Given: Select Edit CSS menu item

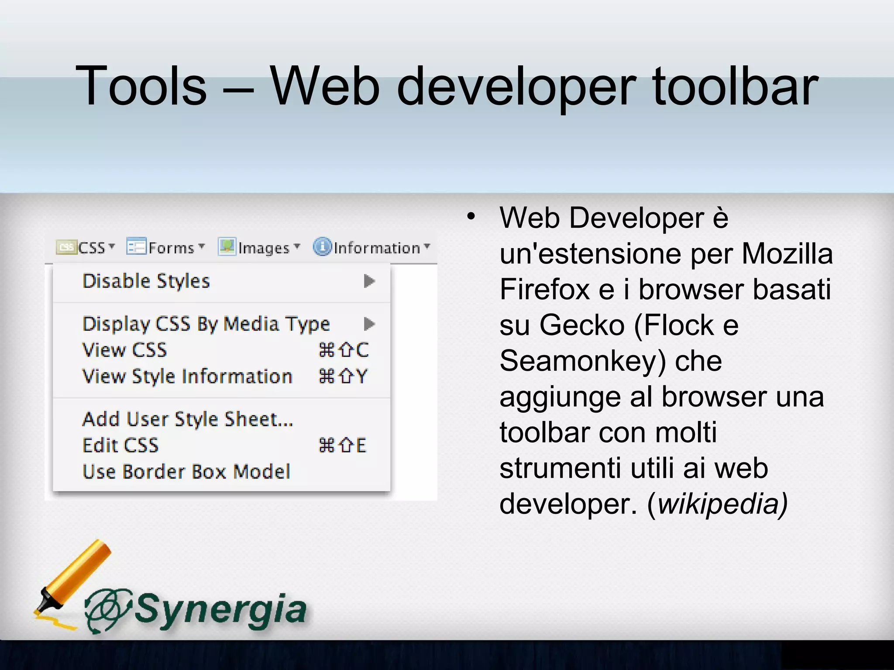Looking at the screenshot, I should click(x=222, y=445).
